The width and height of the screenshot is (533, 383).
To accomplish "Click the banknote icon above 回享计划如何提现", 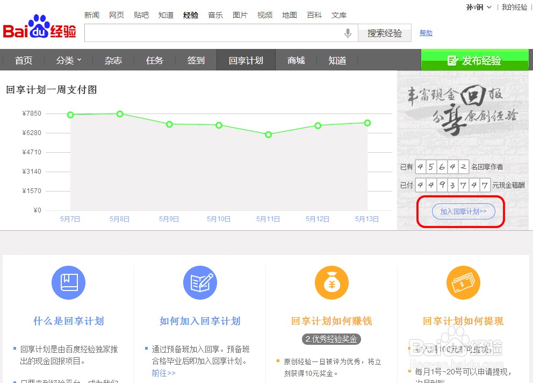I will tap(463, 282).
